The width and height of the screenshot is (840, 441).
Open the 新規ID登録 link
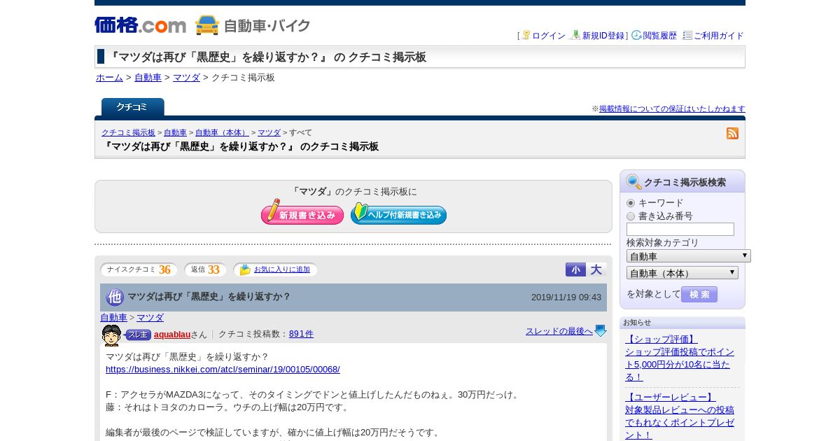point(603,36)
